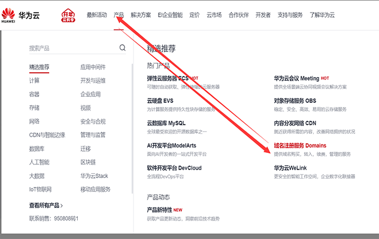Open the 产品 menu
Viewport: 379px width, 239px height.
(119, 15)
